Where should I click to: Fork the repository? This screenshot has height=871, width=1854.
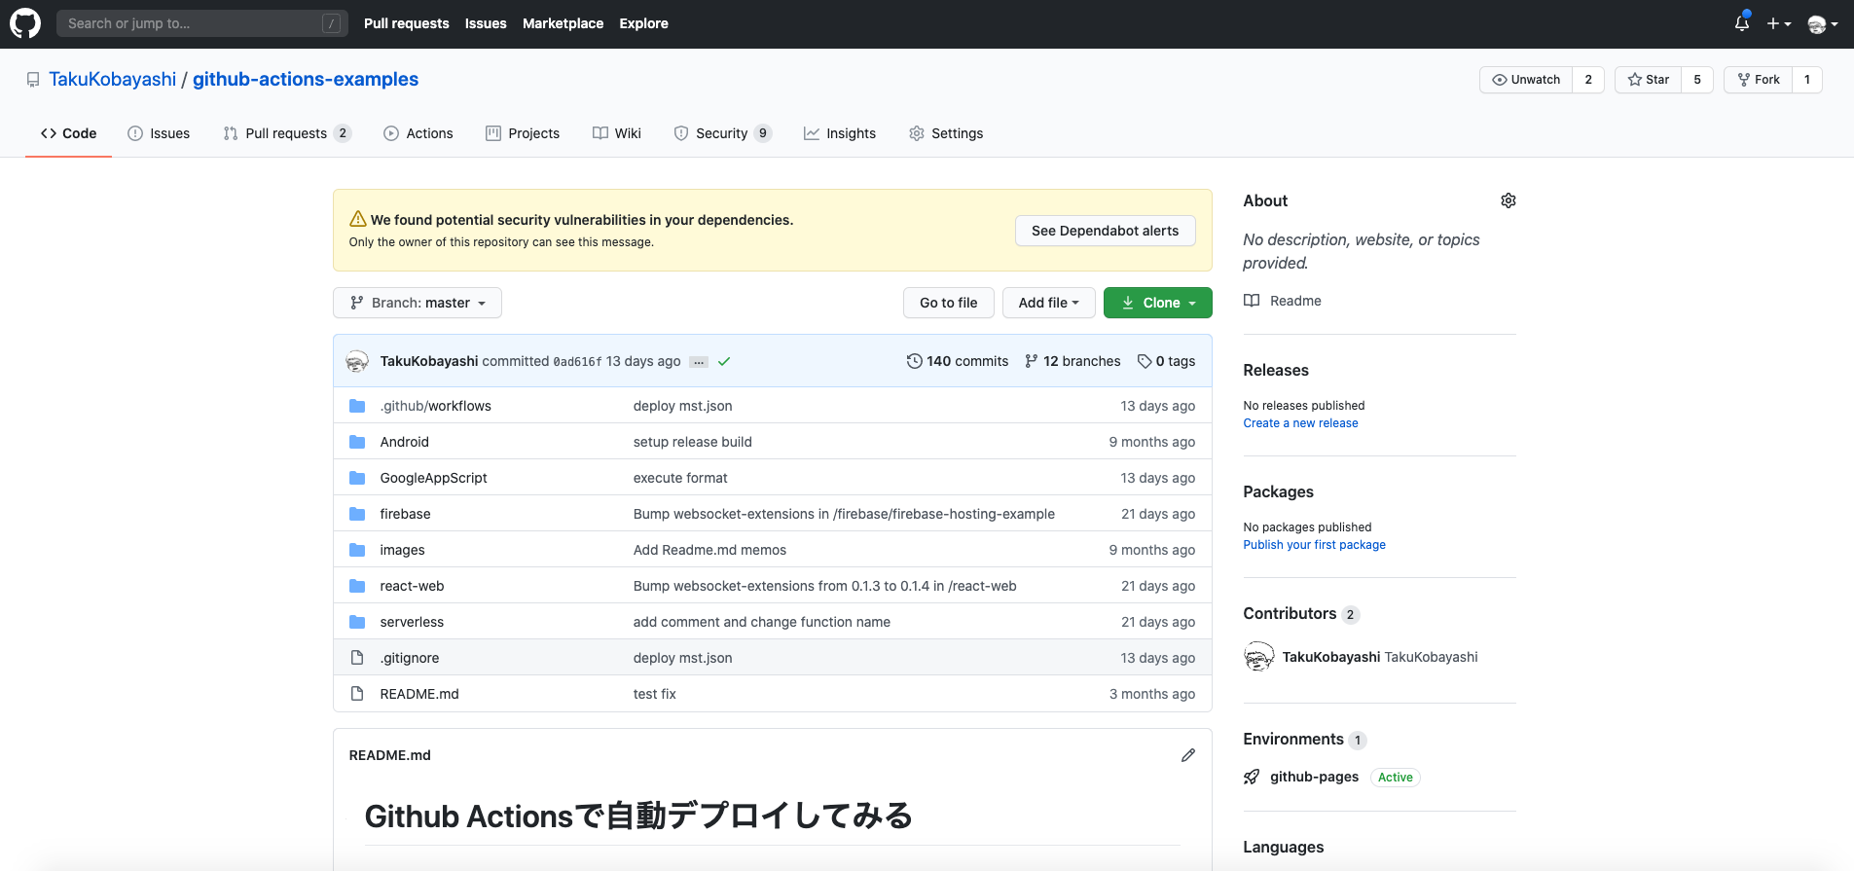click(1759, 80)
